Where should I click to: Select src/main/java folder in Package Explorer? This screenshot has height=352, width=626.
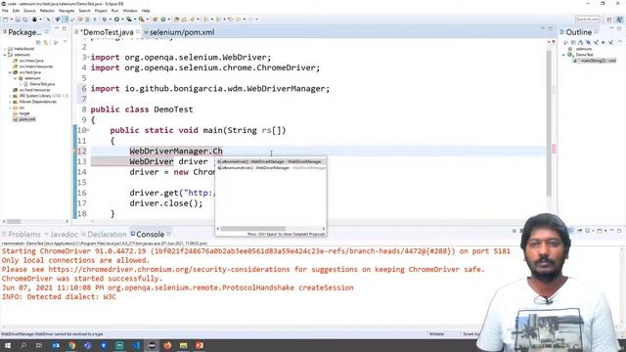click(30, 61)
